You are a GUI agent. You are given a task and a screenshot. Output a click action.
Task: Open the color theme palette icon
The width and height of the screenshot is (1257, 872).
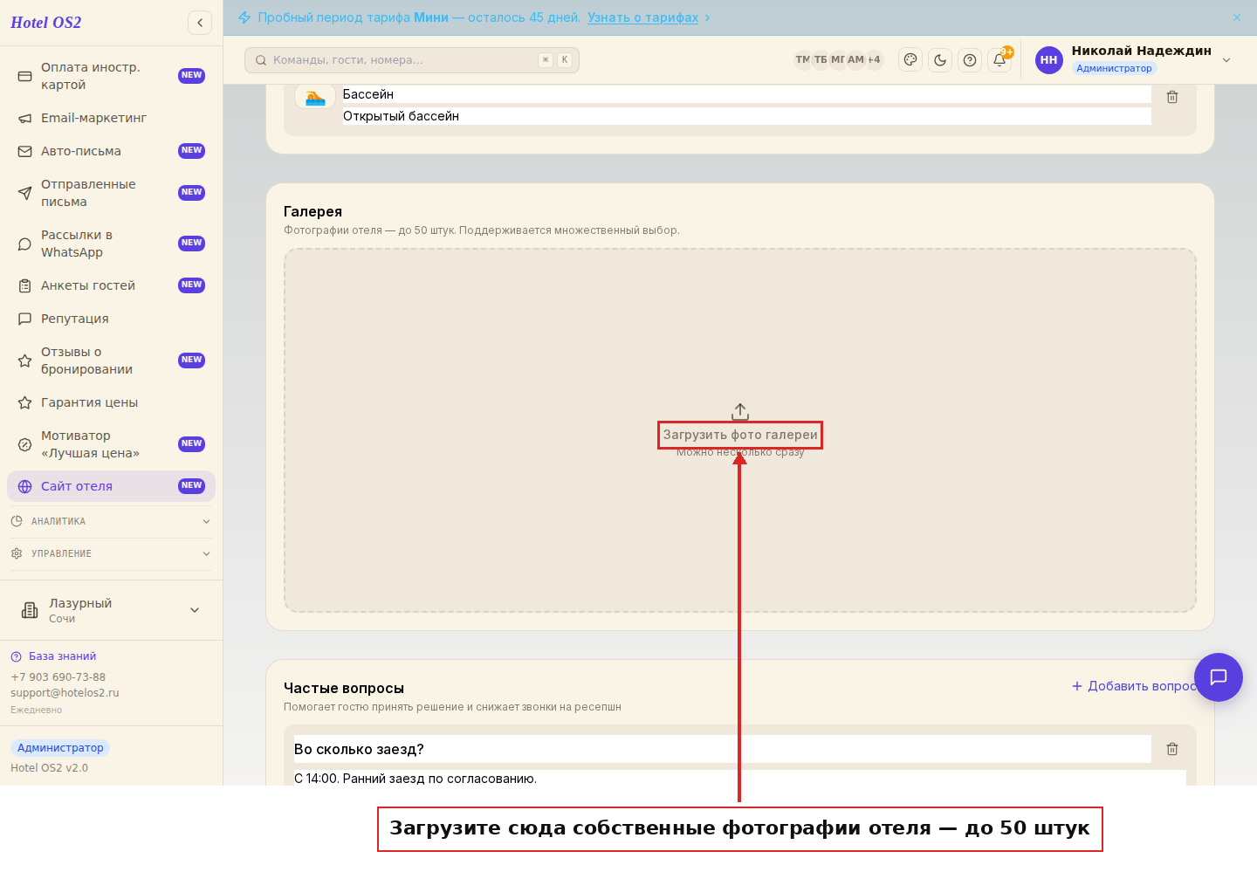point(910,59)
